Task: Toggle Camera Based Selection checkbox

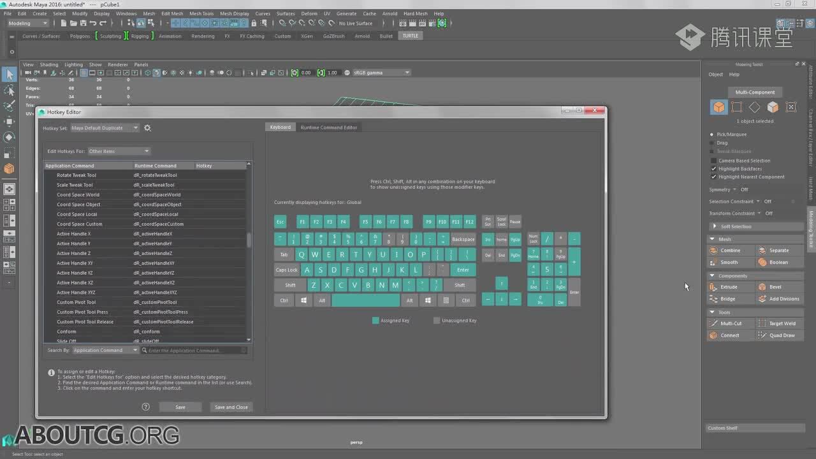Action: [x=713, y=161]
